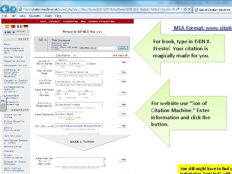Click help beside Publishing Organization
232x174 pixels.
122,104
